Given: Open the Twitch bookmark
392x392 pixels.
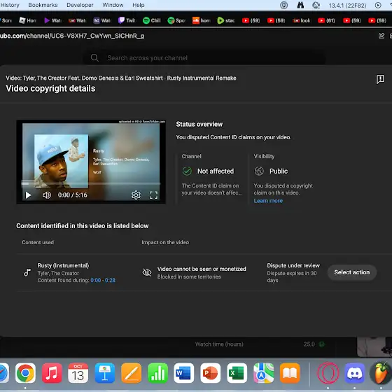Looking at the screenshot, I should (127, 20).
